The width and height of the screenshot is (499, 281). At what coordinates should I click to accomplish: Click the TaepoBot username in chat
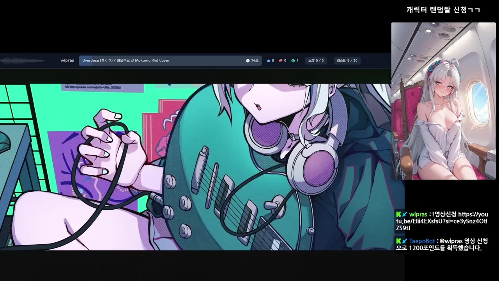422,241
